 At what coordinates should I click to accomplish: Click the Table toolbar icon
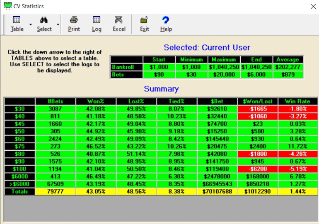pos(17,20)
